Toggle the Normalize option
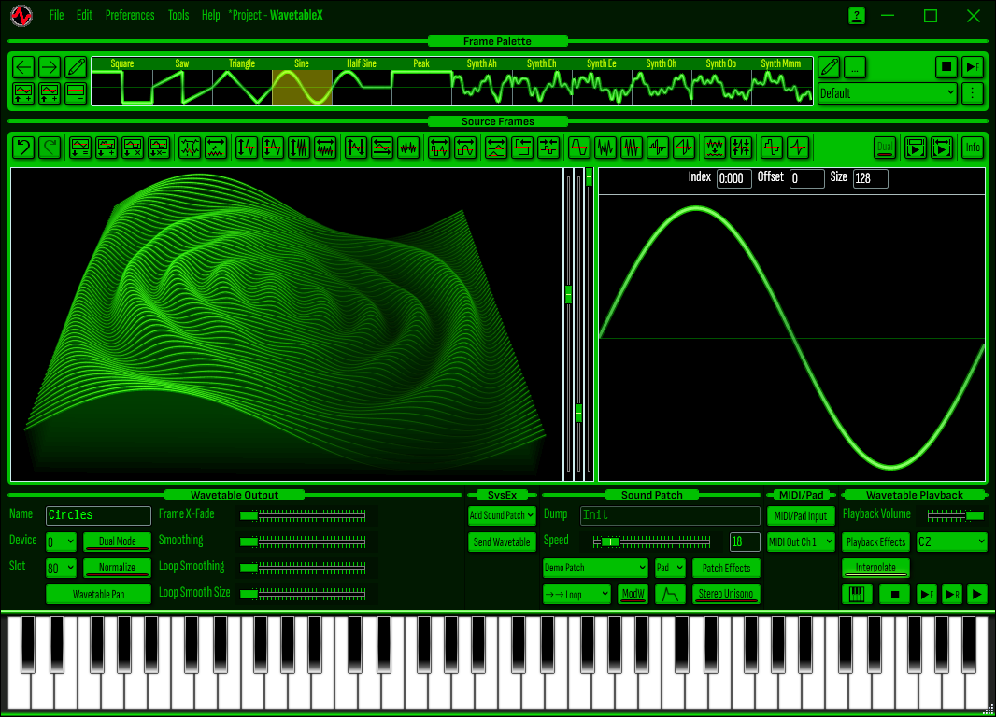Viewport: 996px width, 717px height. [118, 568]
